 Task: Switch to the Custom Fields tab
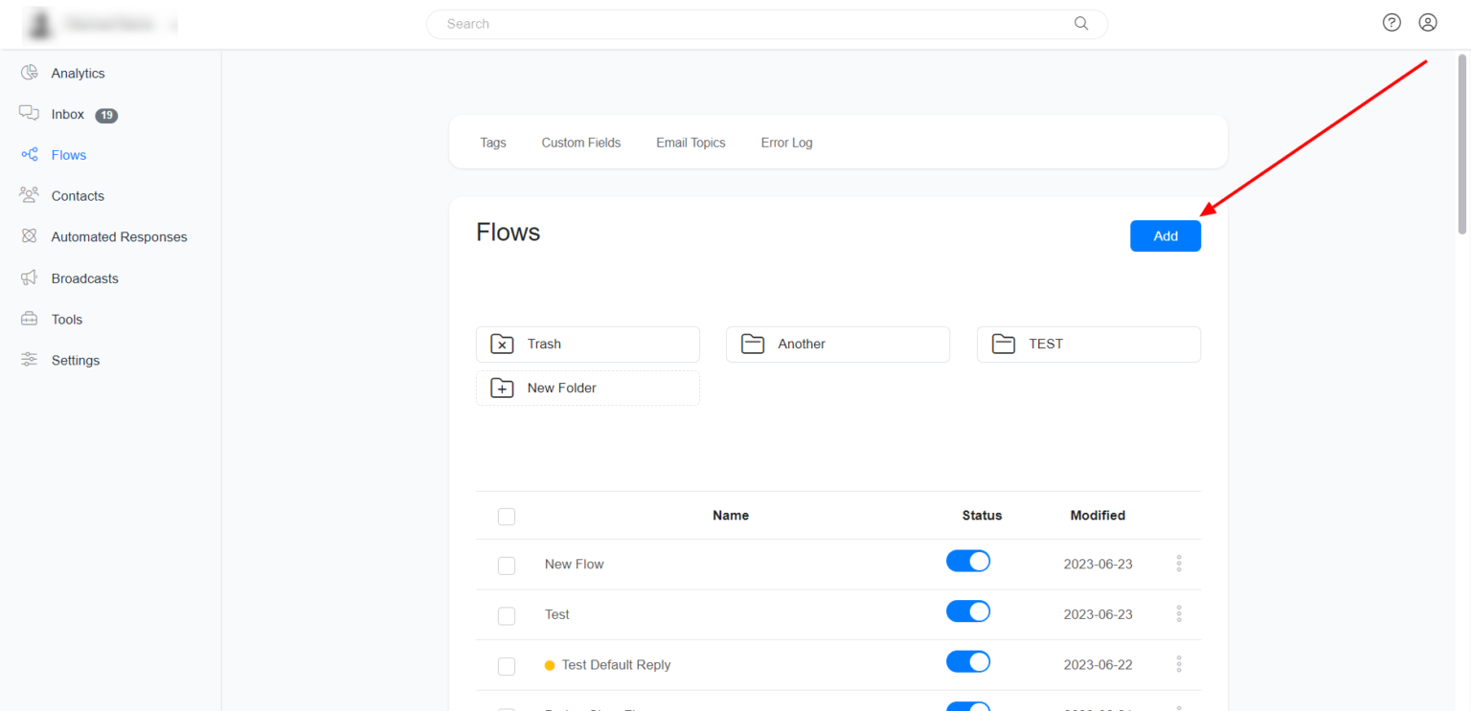(580, 142)
